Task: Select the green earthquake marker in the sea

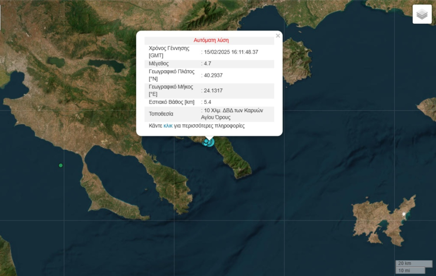Action: pos(61,165)
